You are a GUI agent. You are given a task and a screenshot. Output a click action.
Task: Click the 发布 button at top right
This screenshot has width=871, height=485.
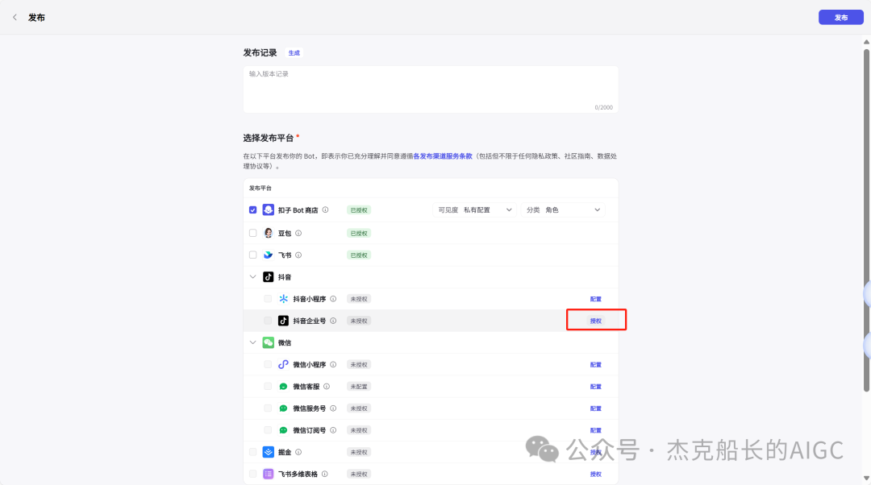(841, 17)
